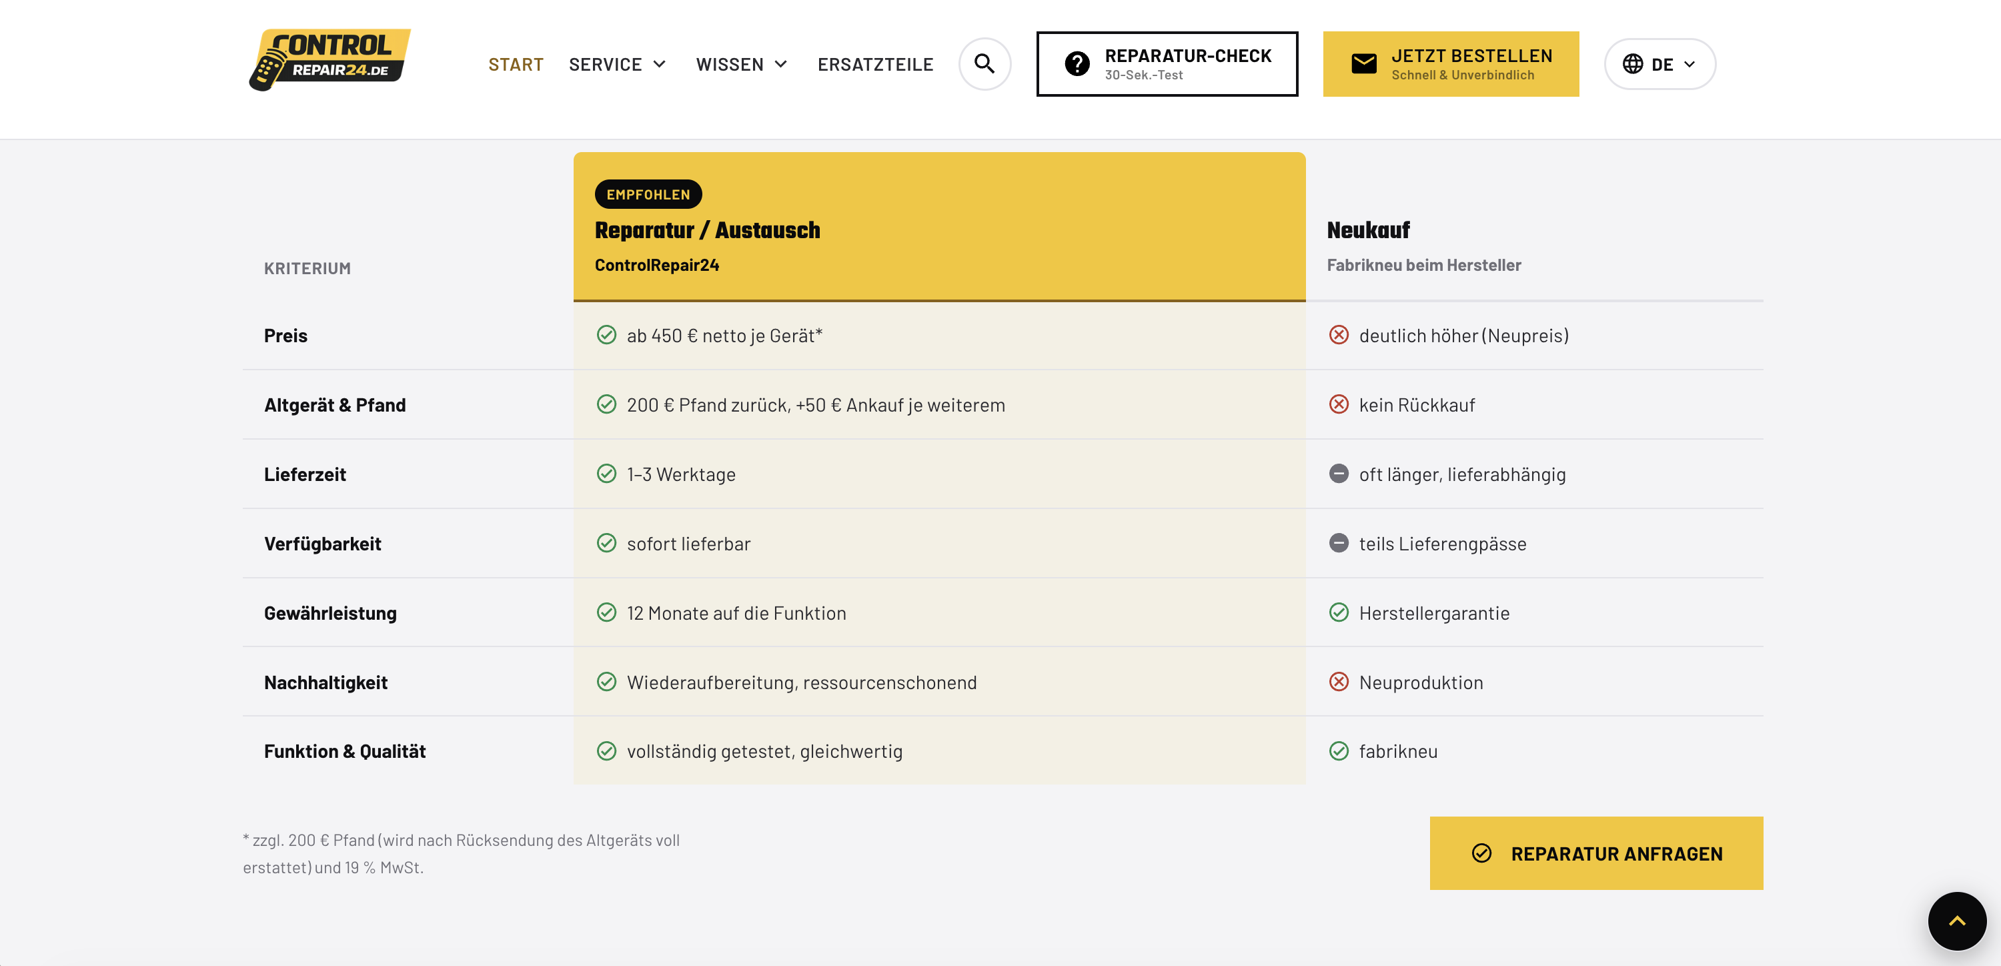This screenshot has height=966, width=2001.
Task: Click the envelope icon in Jetzt Bestellen
Action: (1363, 64)
